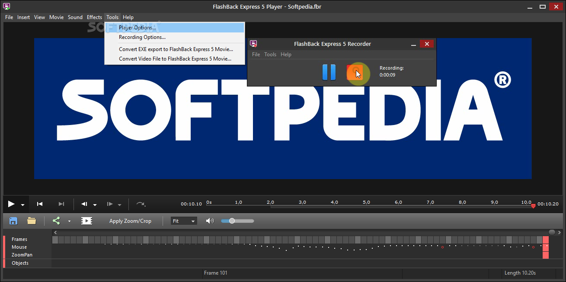566x282 pixels.
Task: Click the Recording: 0:00:09 timer text
Action: click(x=391, y=71)
